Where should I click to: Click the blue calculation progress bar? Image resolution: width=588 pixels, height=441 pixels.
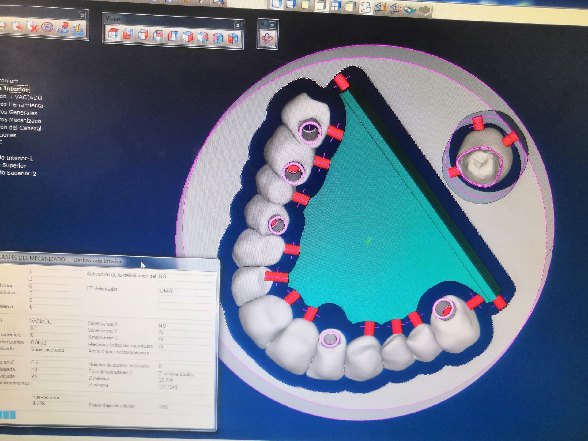(8, 415)
